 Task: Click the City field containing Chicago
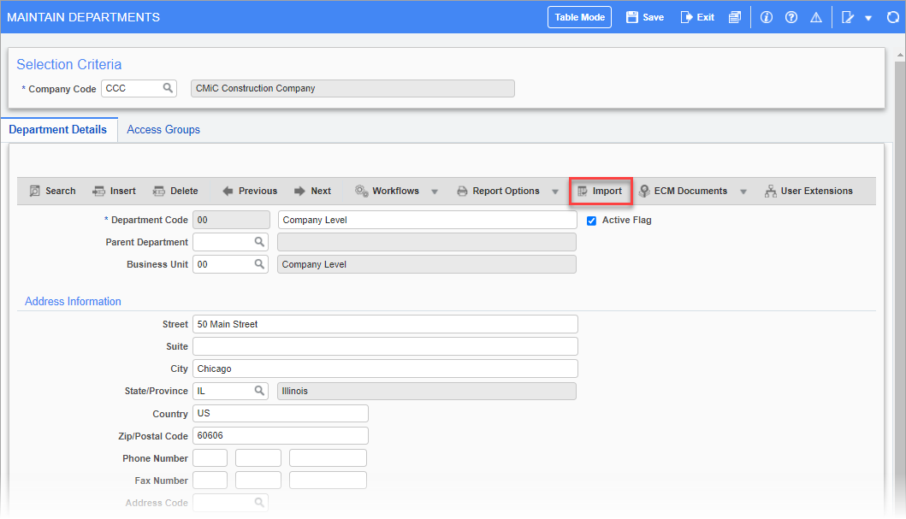[x=385, y=369]
